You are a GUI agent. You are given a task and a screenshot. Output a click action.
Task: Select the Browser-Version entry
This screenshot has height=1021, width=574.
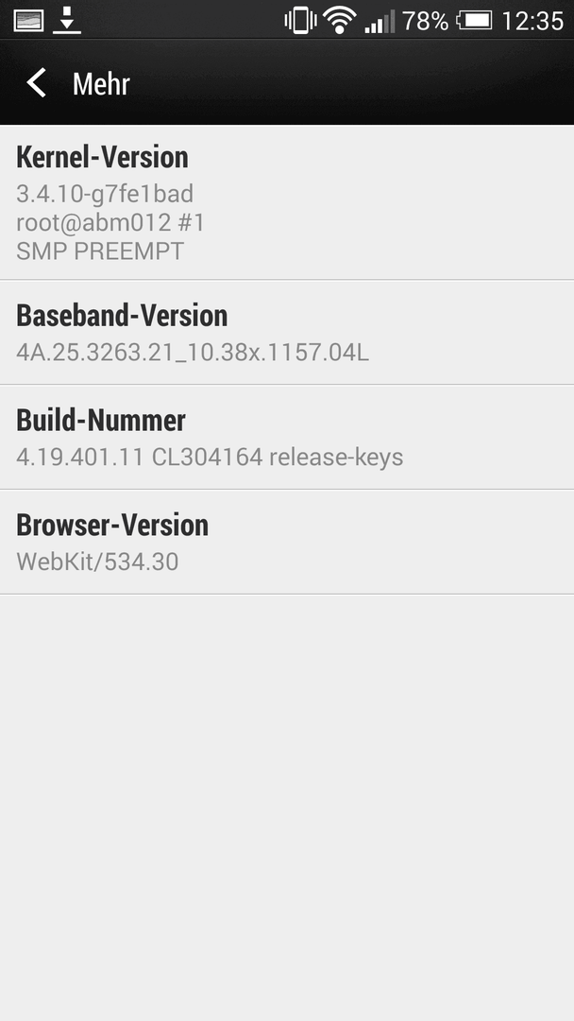tap(287, 542)
